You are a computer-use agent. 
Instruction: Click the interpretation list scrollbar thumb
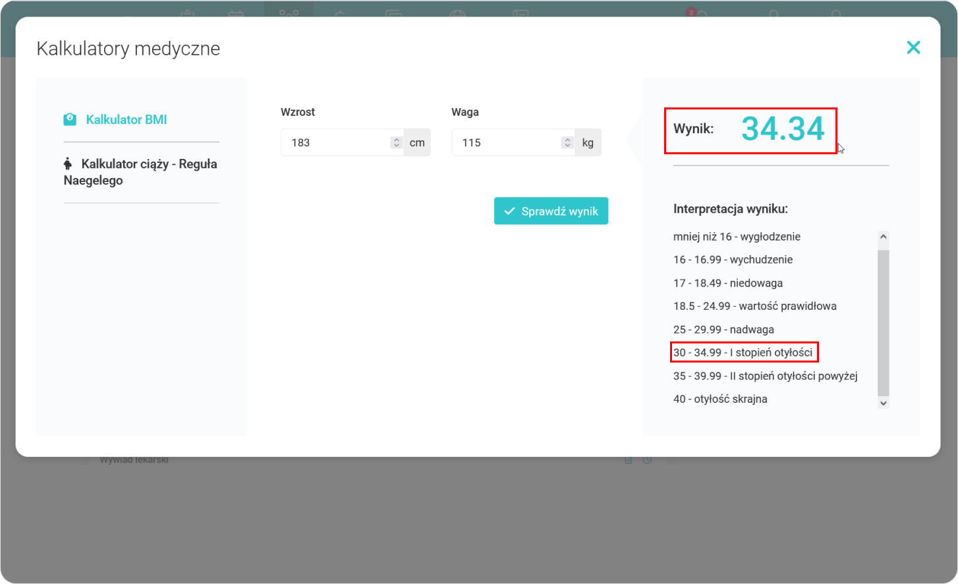(x=884, y=322)
